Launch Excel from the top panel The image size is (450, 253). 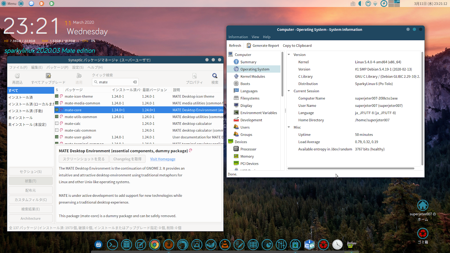pyautogui.click(x=52, y=3)
